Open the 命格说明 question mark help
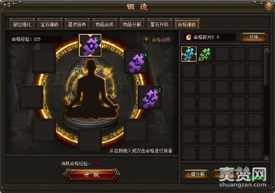275x193 pixels. pos(146,40)
